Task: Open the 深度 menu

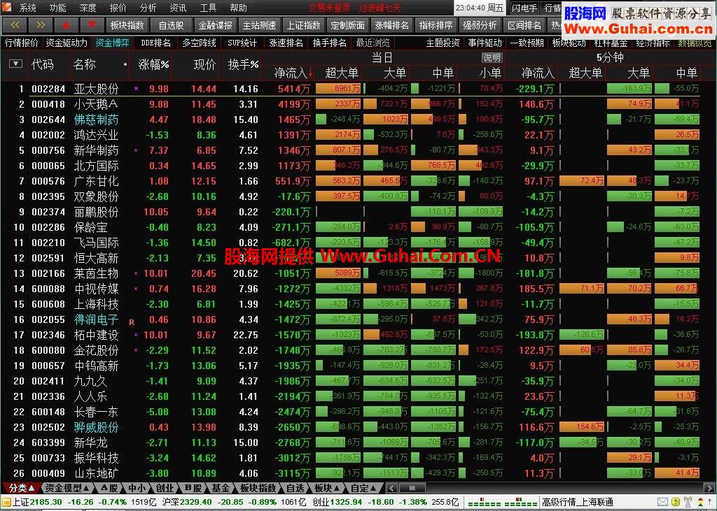Action: pos(88,8)
